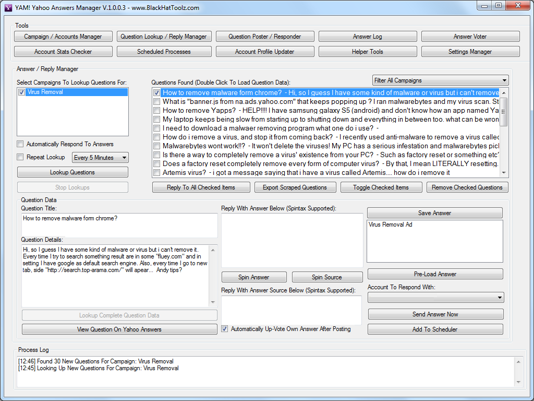Open Question Poster / Responder tool
534x401 pixels.
click(x=264, y=37)
